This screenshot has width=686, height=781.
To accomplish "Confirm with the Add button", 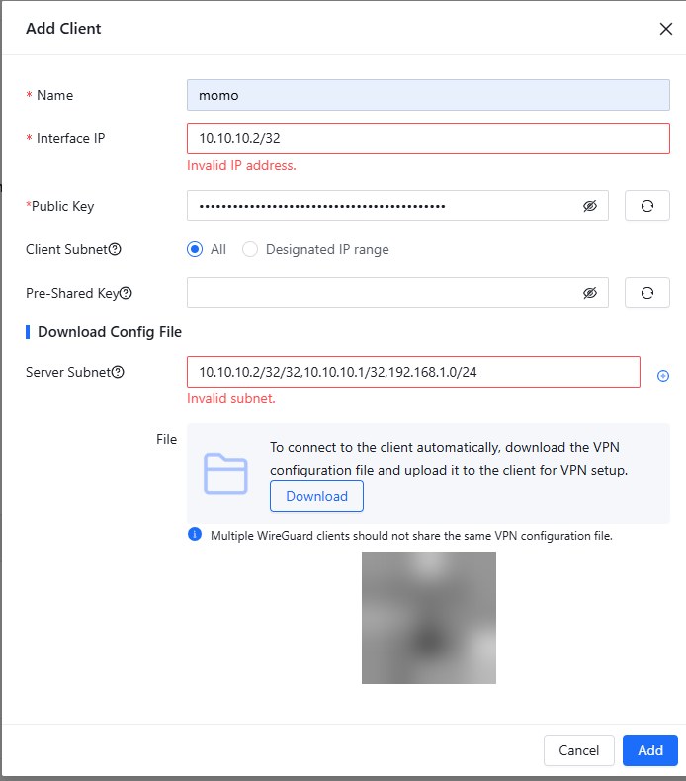I will point(650,750).
